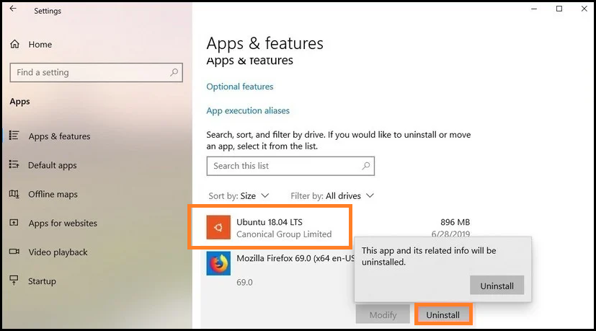Select the Mozilla Firefox 69.0 entry

tap(295, 258)
